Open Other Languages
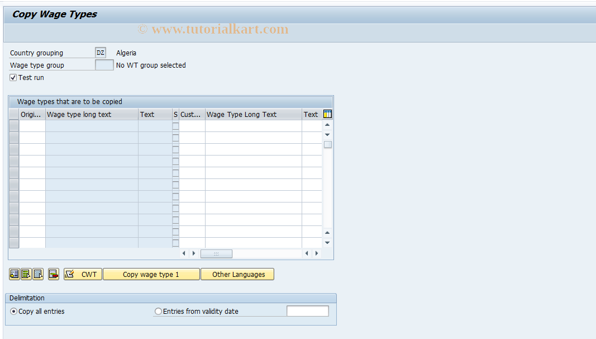This screenshot has width=596, height=339. tap(237, 274)
